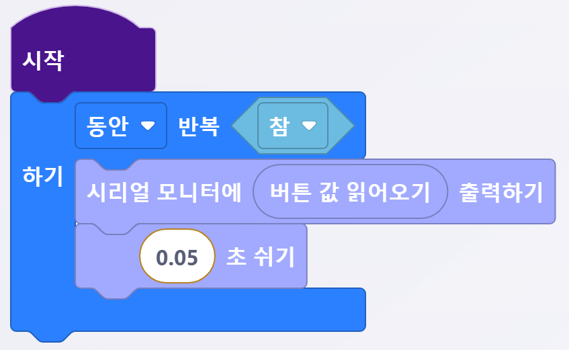The image size is (569, 350).
Task: Click the purple 시작 start block
Action: click(x=101, y=60)
